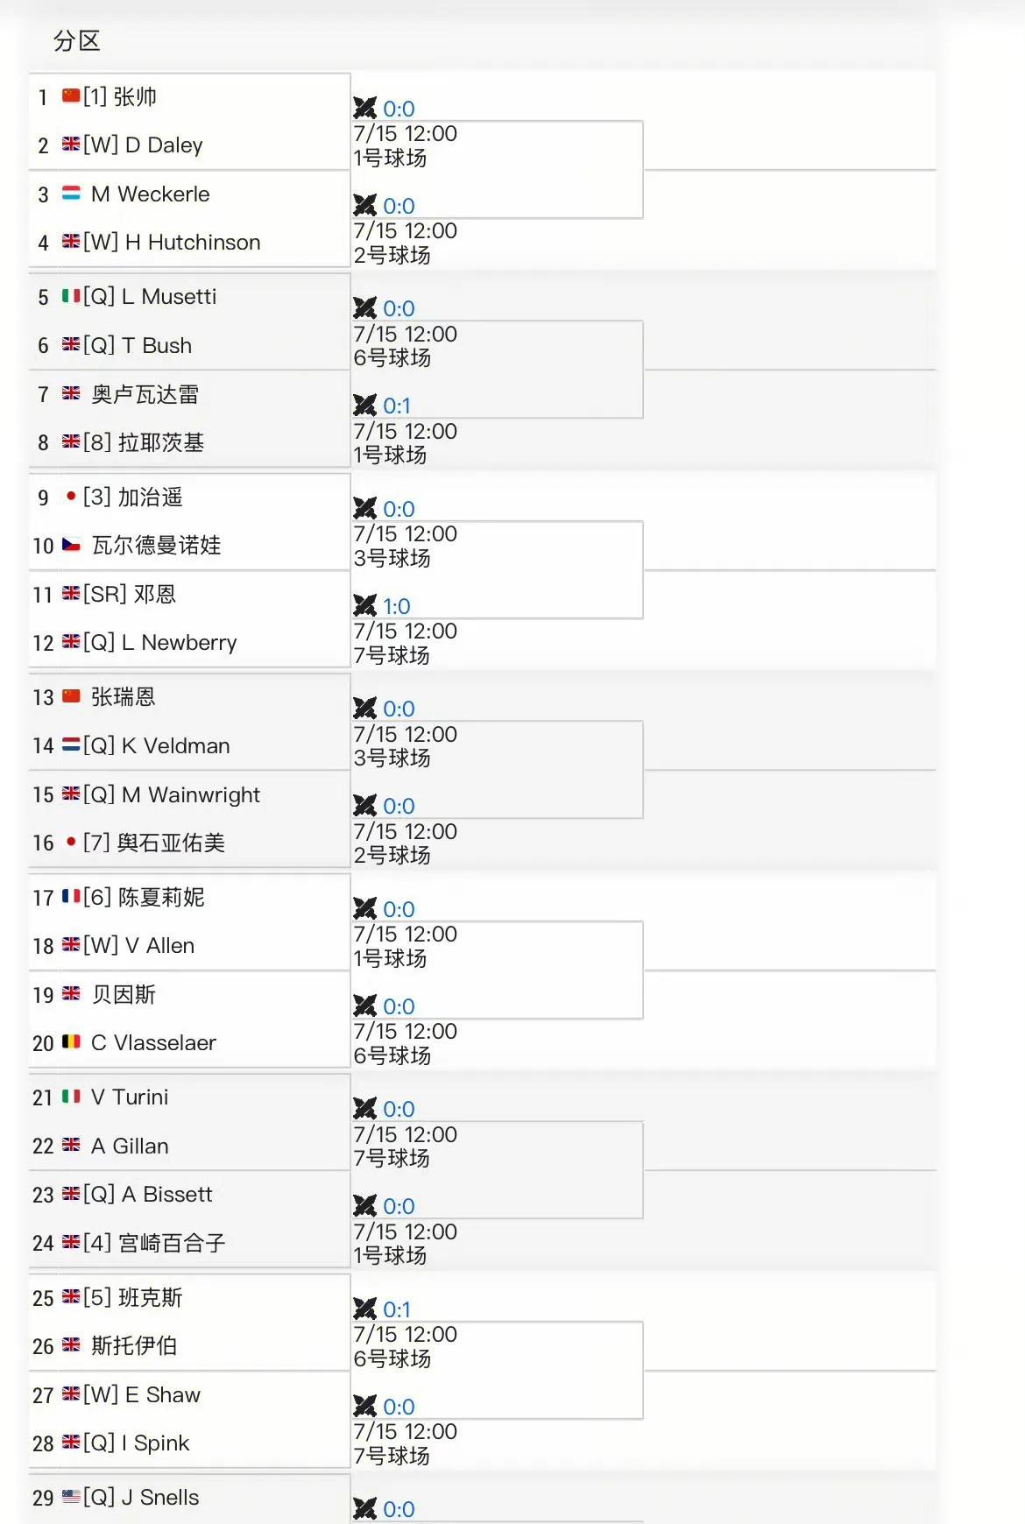Click the match icon for 陈夏莉妮 vs V Allen
Screen dimensions: 1025x1524
pos(364,909)
